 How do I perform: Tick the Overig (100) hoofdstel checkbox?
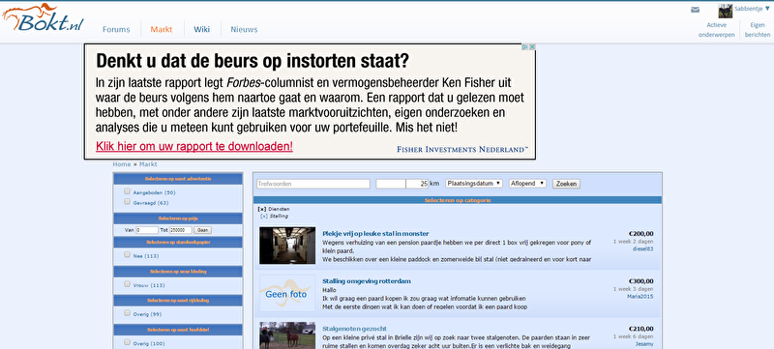(x=128, y=342)
